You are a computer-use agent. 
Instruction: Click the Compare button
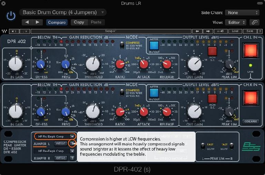pyautogui.click(x=57, y=22)
